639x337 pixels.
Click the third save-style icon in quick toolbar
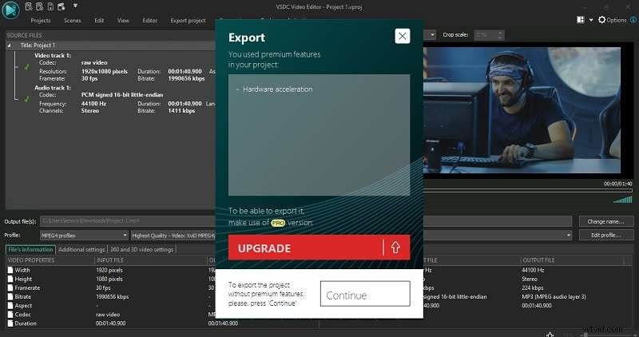tap(50, 6)
